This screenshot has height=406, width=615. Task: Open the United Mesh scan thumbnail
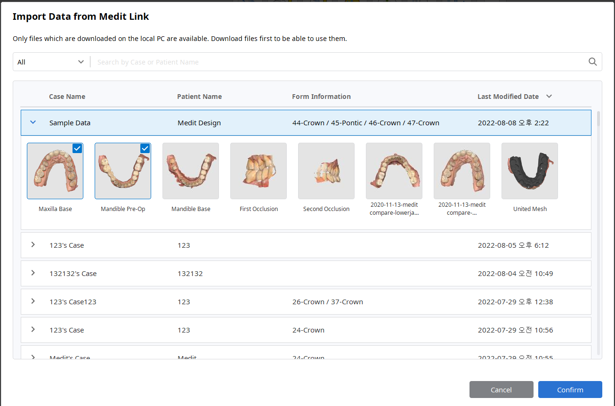[x=530, y=171]
